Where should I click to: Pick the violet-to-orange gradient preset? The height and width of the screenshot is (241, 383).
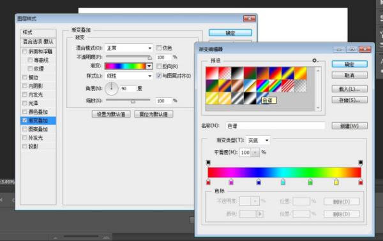pos(263,73)
